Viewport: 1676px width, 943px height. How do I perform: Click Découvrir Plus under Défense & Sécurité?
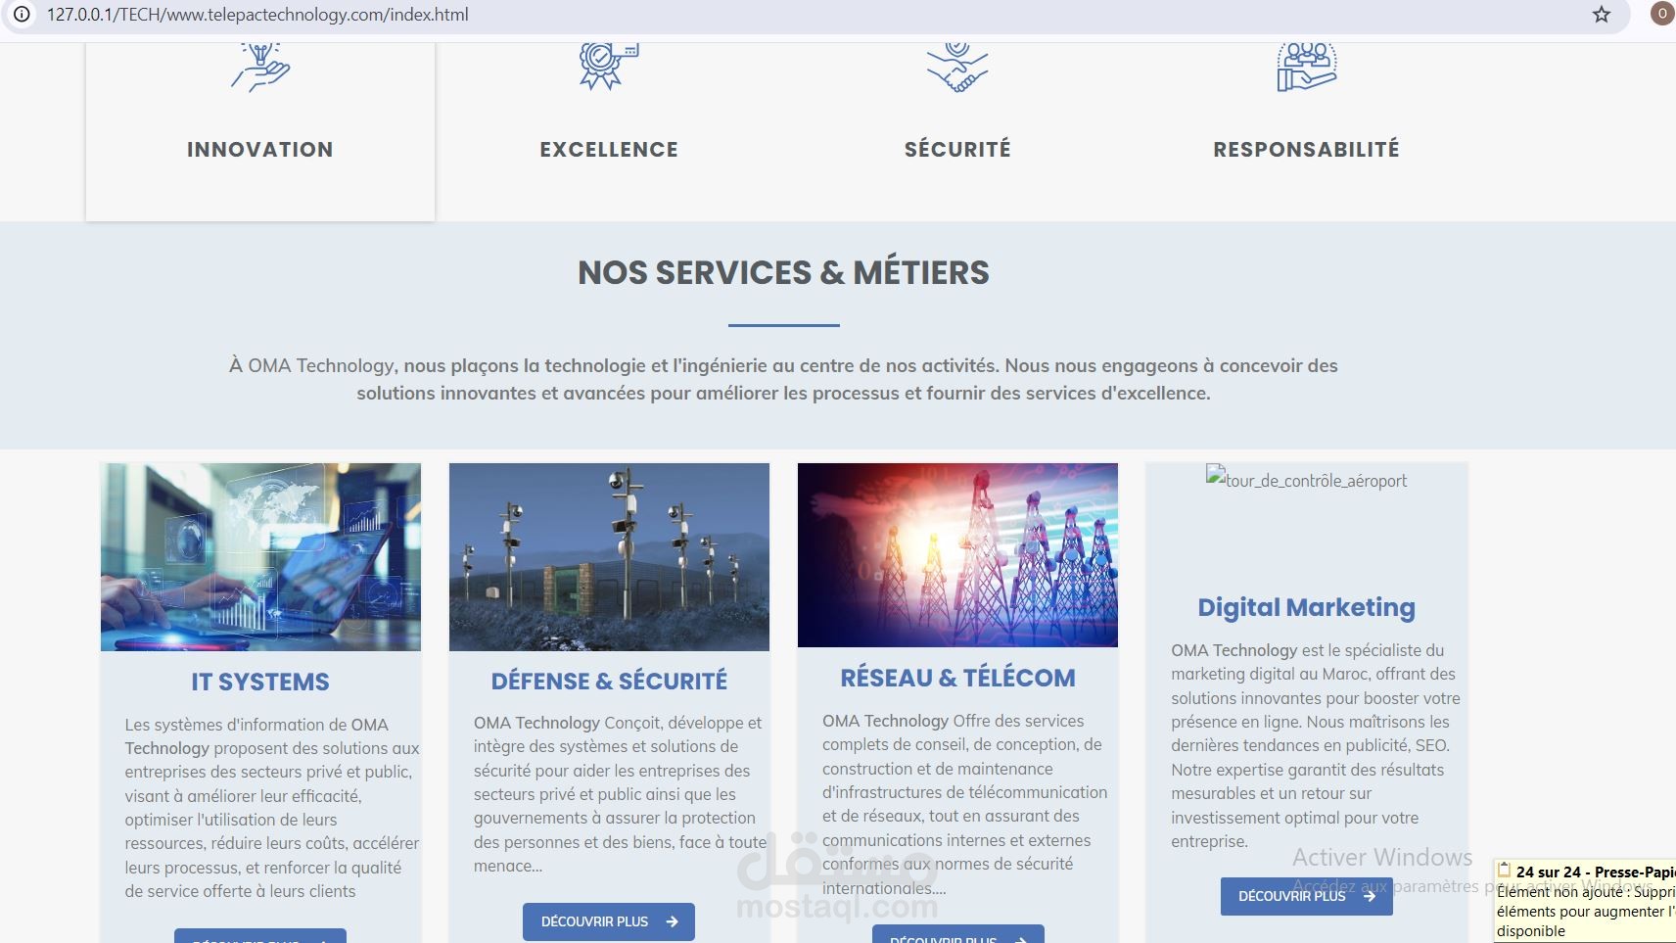(x=609, y=921)
